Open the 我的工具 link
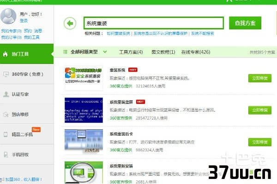 pyautogui.click(x=31, y=37)
